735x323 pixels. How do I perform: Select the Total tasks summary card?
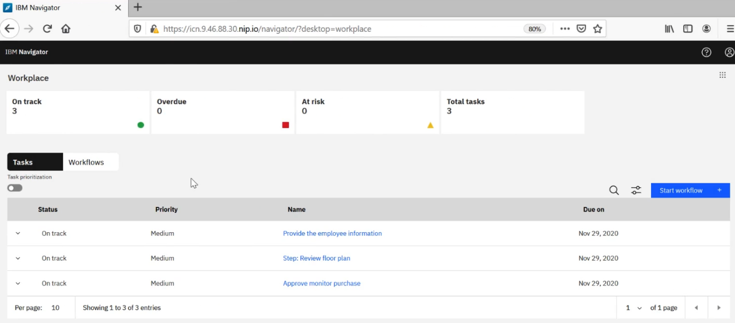(x=513, y=112)
